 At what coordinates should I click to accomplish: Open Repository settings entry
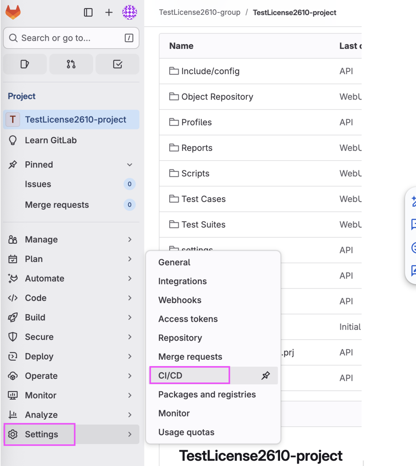[213, 338]
